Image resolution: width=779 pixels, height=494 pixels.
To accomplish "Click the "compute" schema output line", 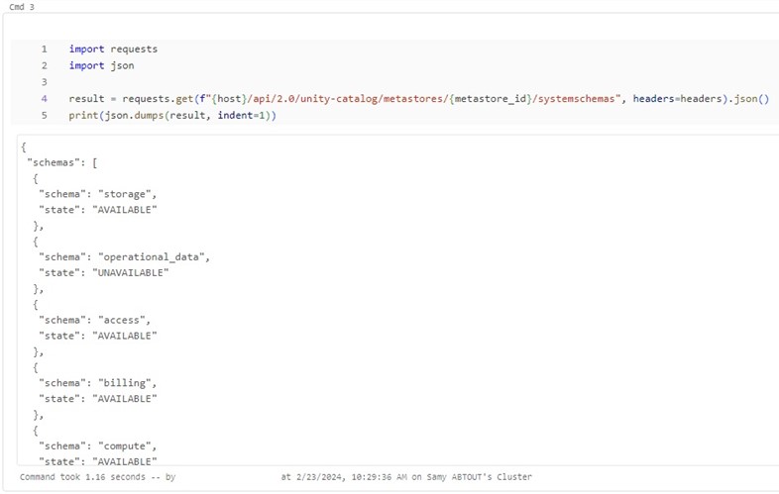I will coord(98,446).
